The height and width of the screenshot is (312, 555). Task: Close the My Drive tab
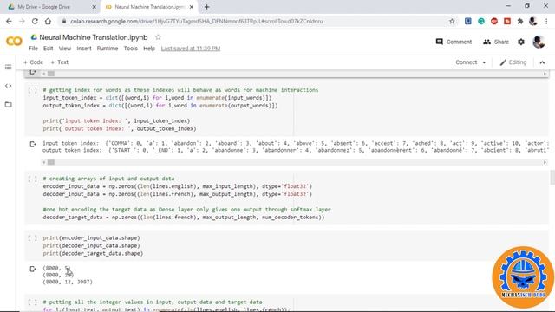[95, 7]
